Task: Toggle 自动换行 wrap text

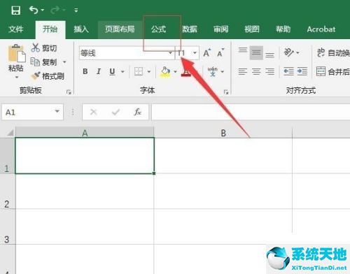Action: [333, 52]
